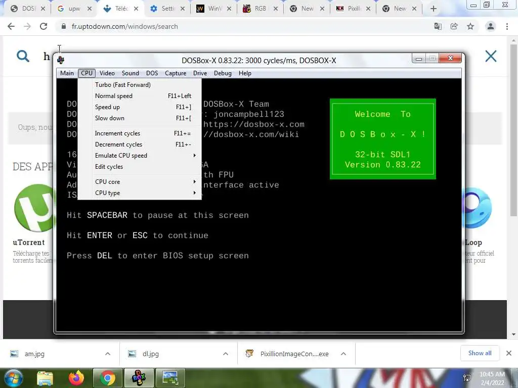Open Windows Start menu orb
Viewport: 518px width, 388px height.
(14, 378)
